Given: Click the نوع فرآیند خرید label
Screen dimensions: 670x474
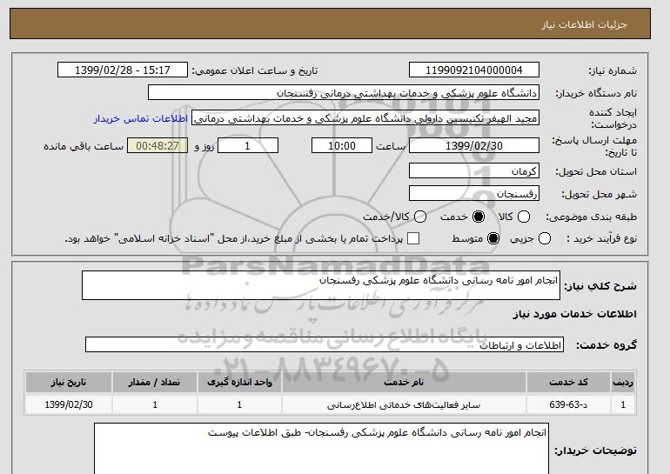Looking at the screenshot, I should (x=601, y=238).
